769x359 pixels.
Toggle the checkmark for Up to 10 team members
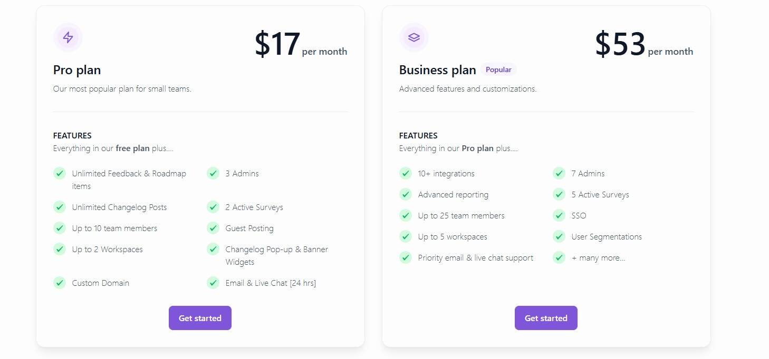pyautogui.click(x=59, y=228)
